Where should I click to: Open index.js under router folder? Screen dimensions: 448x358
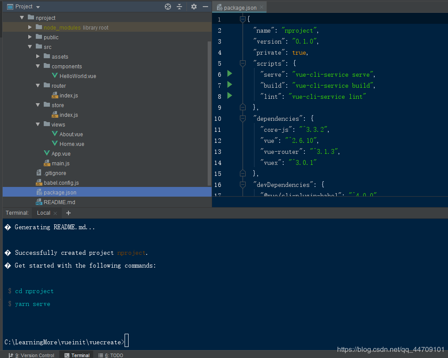coord(65,96)
